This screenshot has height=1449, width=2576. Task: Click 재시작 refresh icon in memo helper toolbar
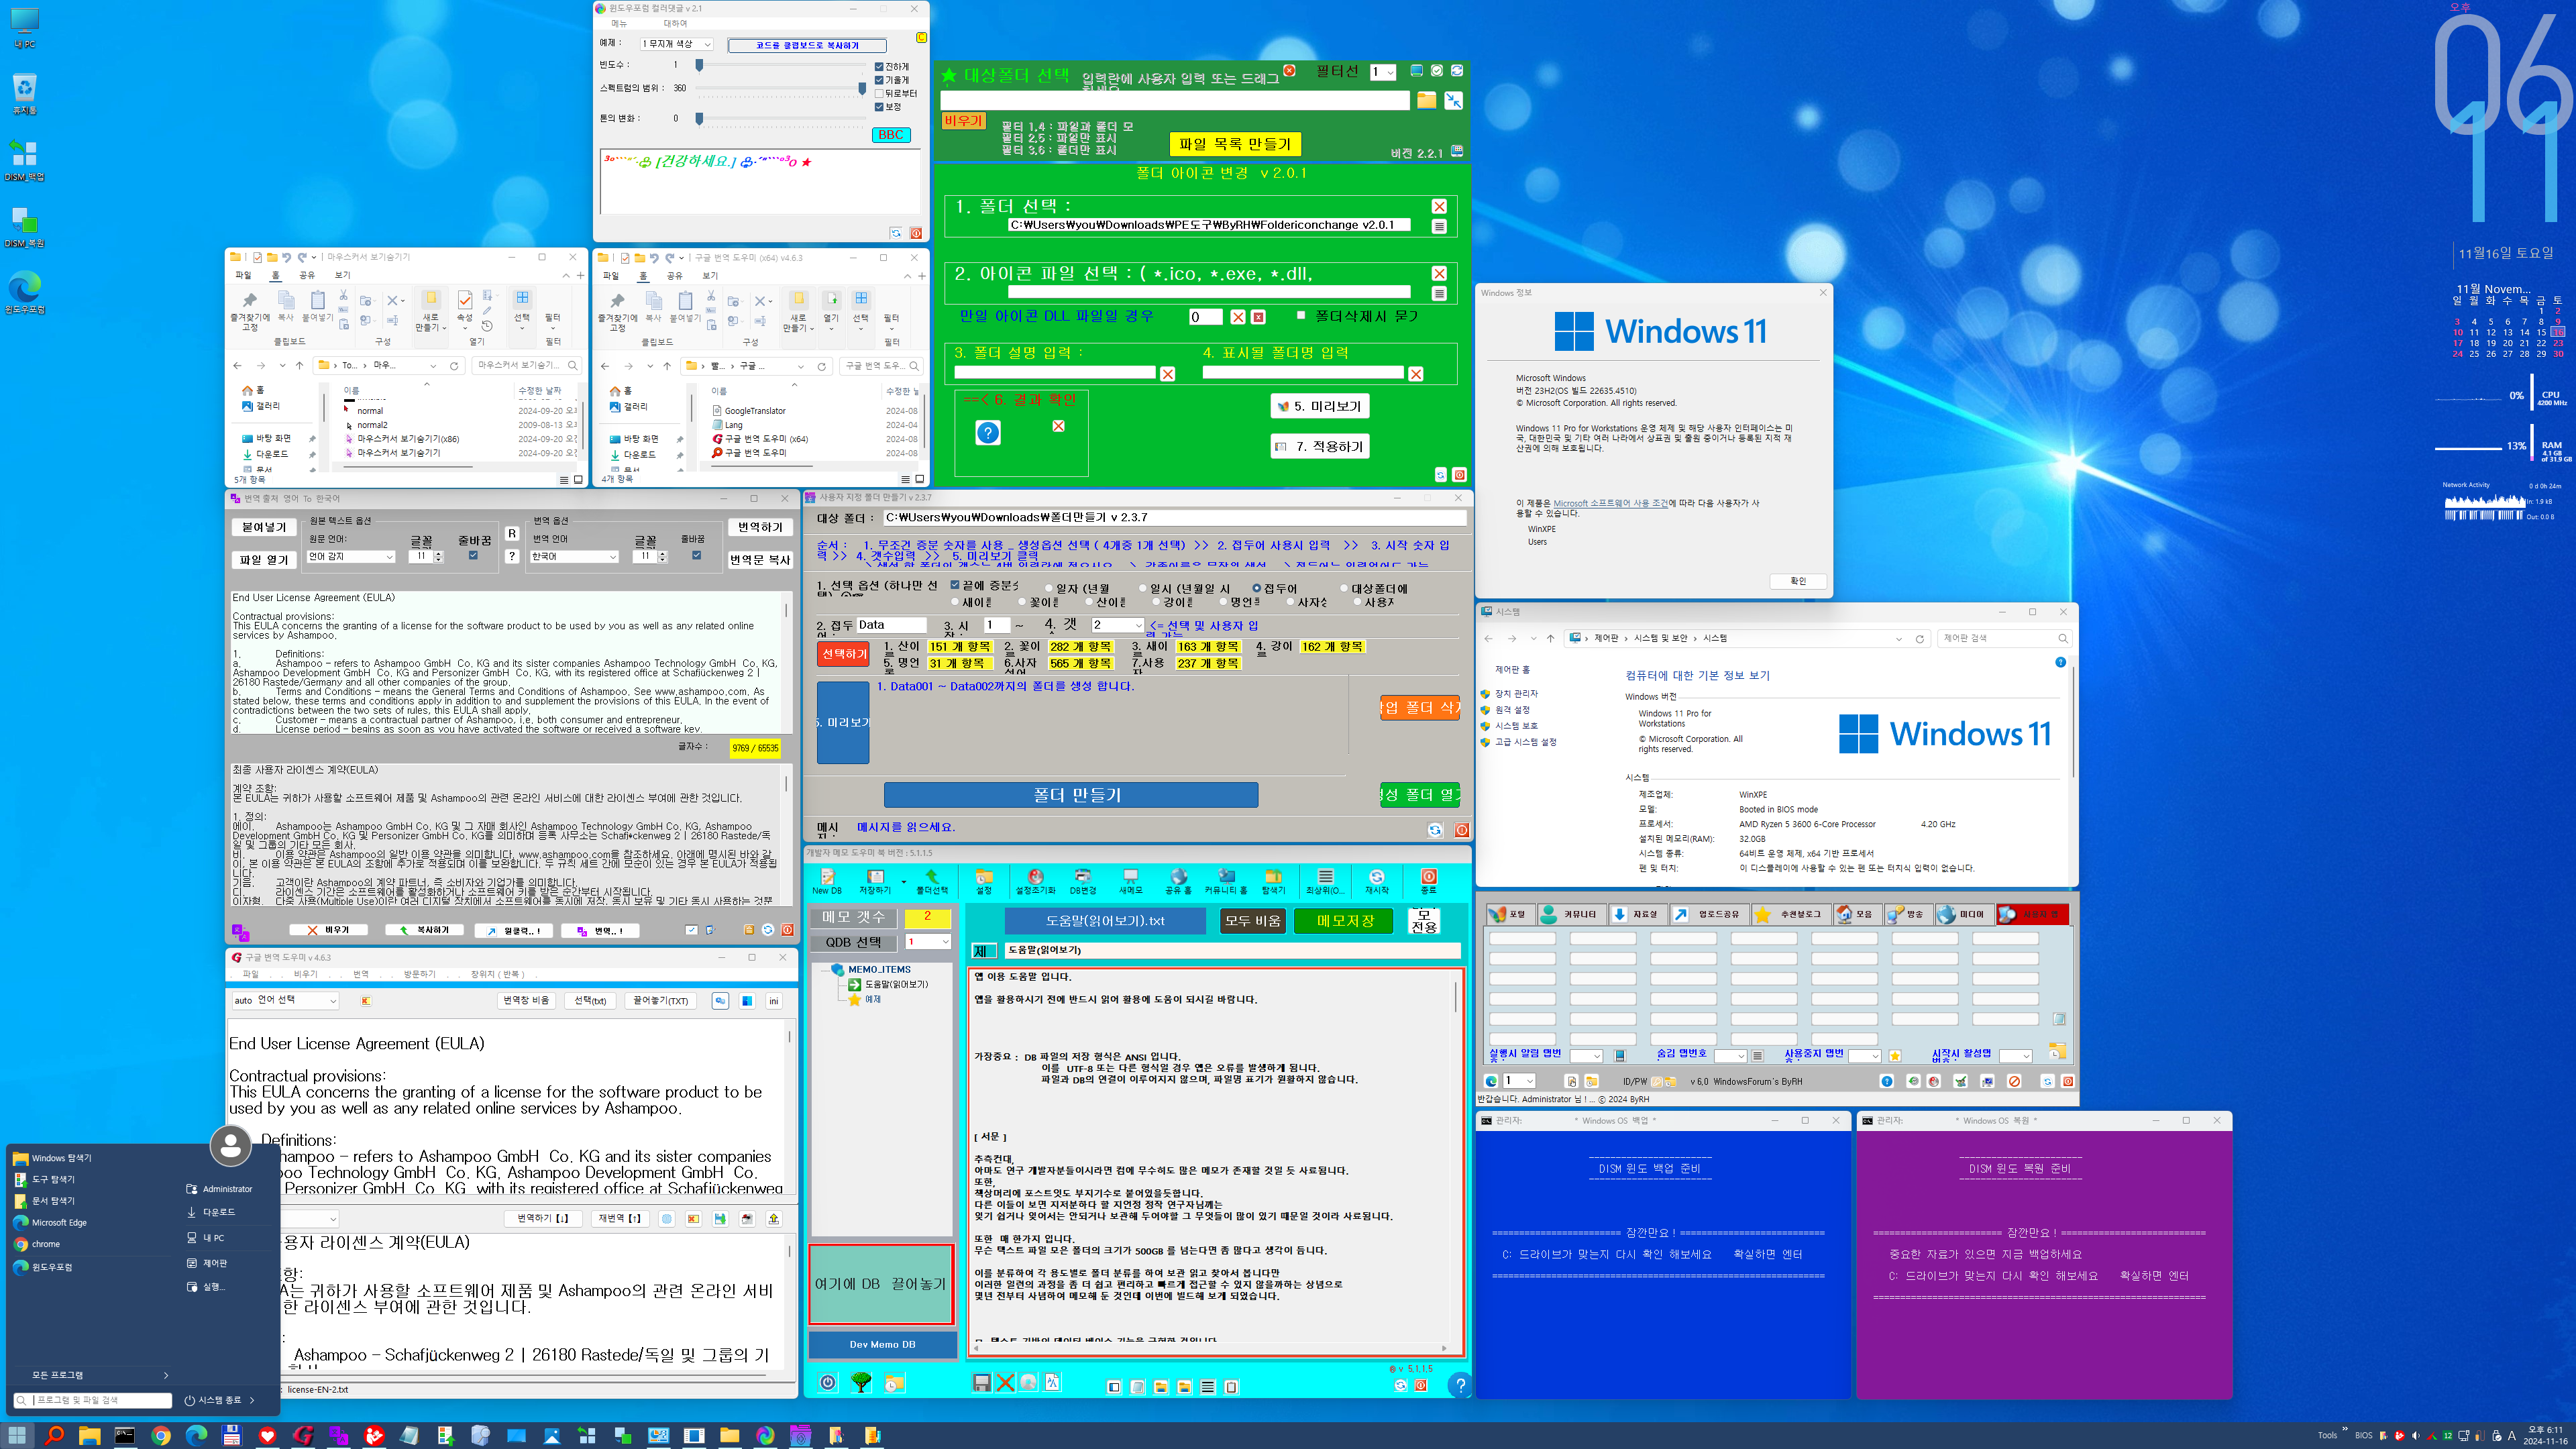1377,881
